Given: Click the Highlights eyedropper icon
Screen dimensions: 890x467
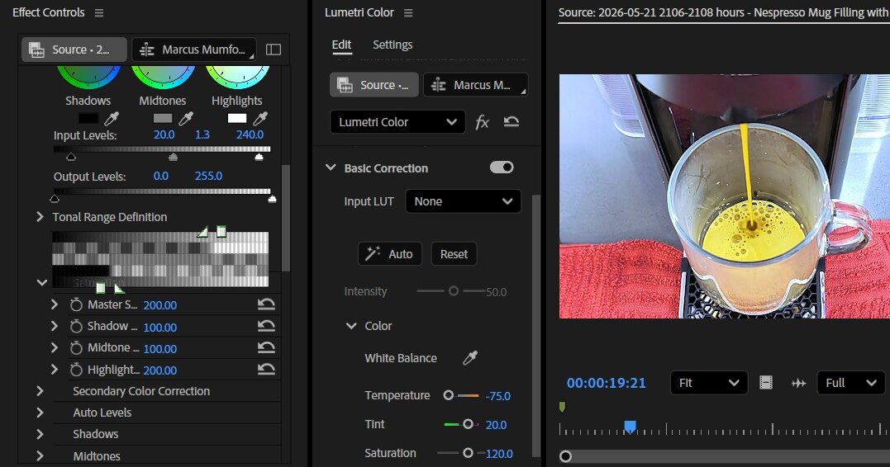Looking at the screenshot, I should pyautogui.click(x=260, y=119).
